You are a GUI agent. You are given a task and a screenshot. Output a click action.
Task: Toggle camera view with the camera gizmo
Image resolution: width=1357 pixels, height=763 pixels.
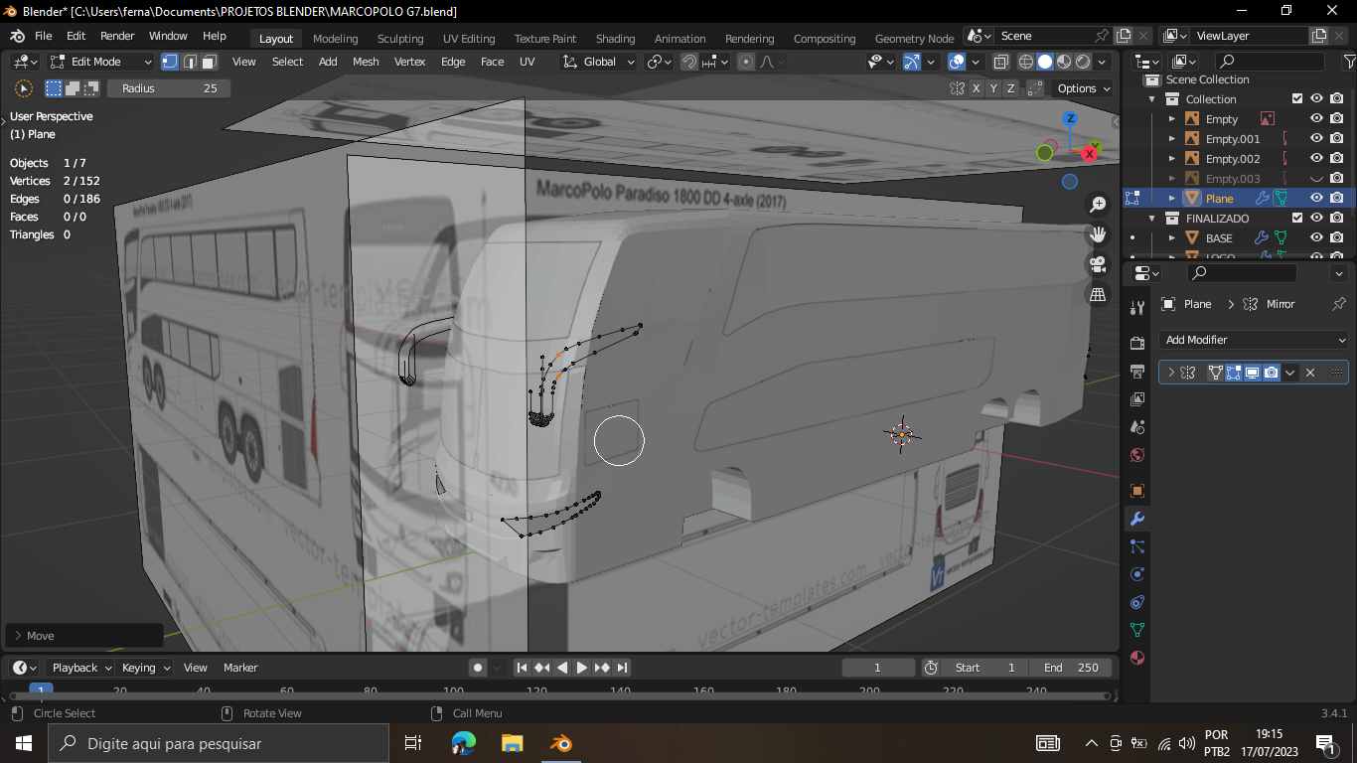[x=1098, y=264]
